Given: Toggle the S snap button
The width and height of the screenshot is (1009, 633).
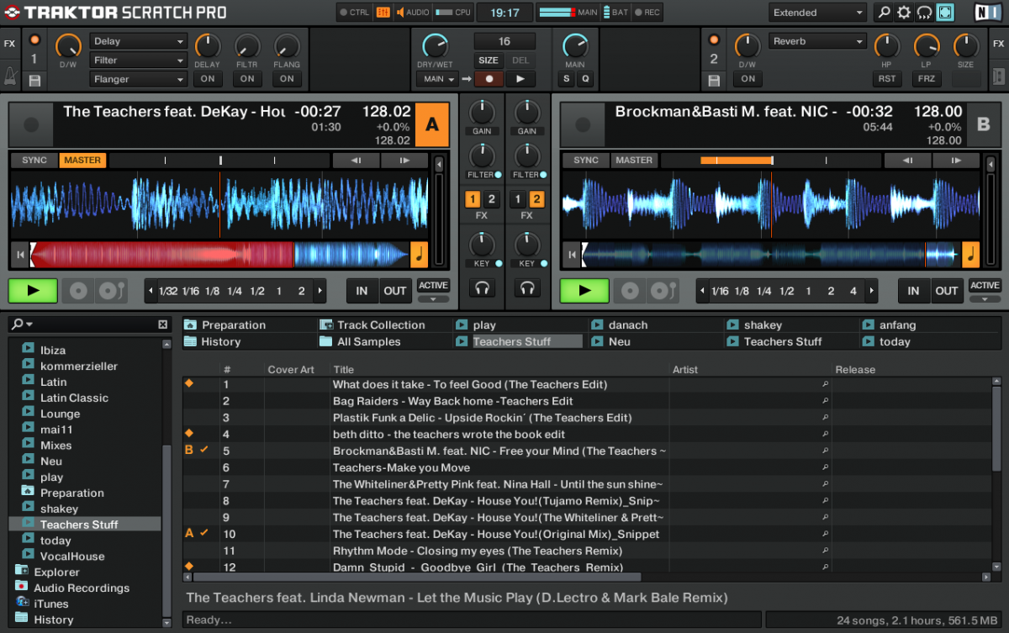Looking at the screenshot, I should (x=566, y=79).
